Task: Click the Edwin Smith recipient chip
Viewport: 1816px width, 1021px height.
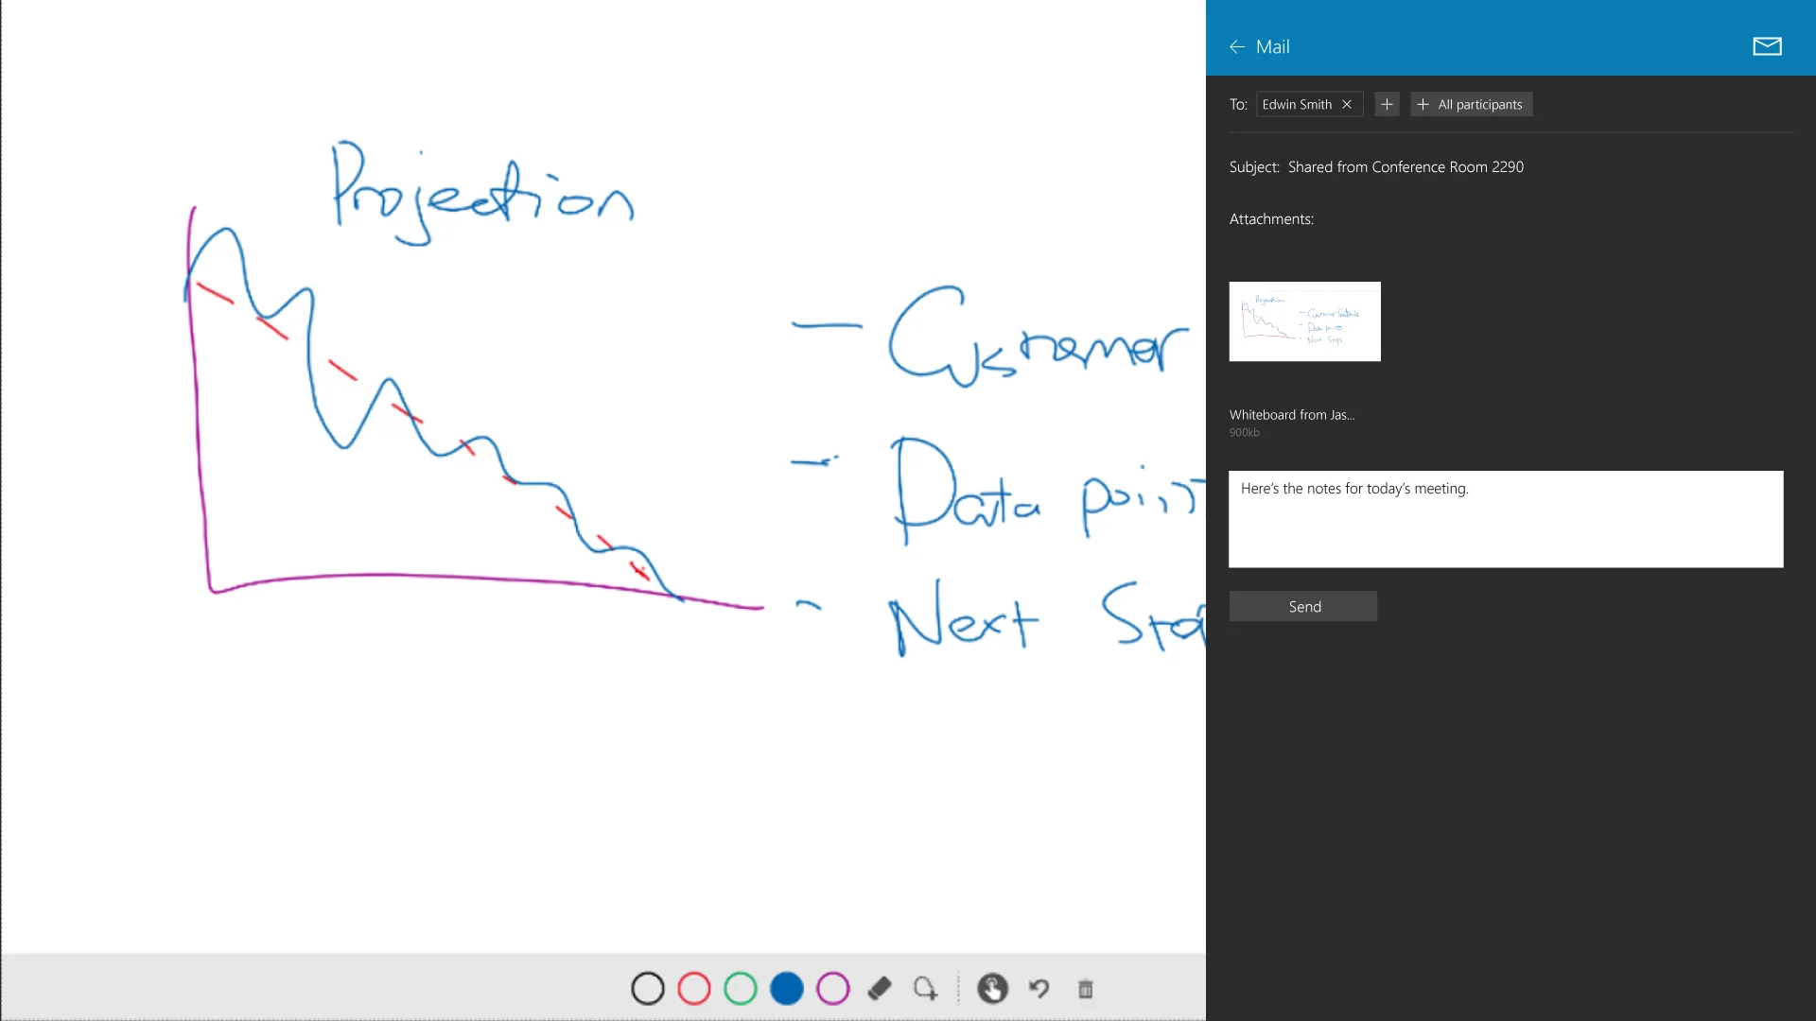Action: pyautogui.click(x=1297, y=104)
